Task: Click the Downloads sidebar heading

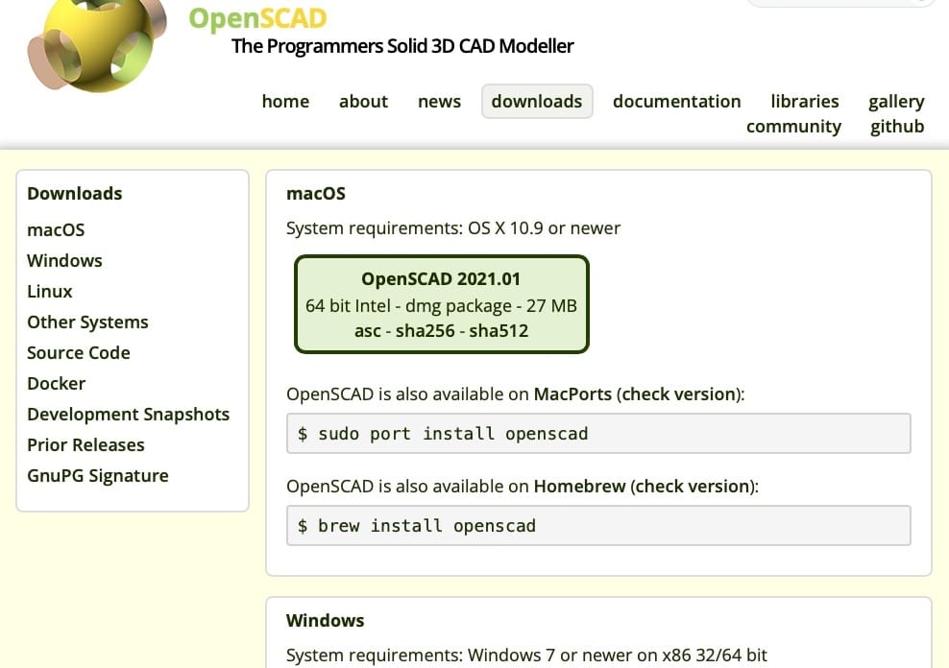Action: point(75,194)
